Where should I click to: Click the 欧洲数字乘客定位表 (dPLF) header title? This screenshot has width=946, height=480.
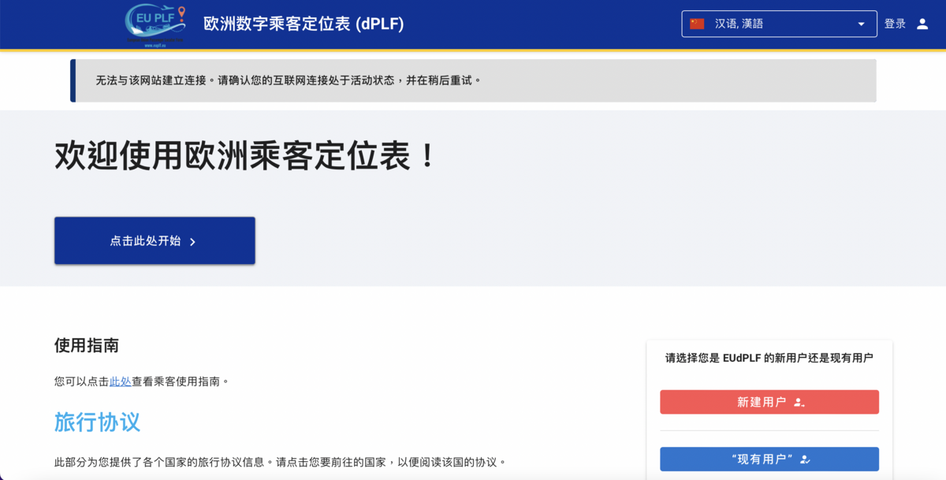click(304, 24)
